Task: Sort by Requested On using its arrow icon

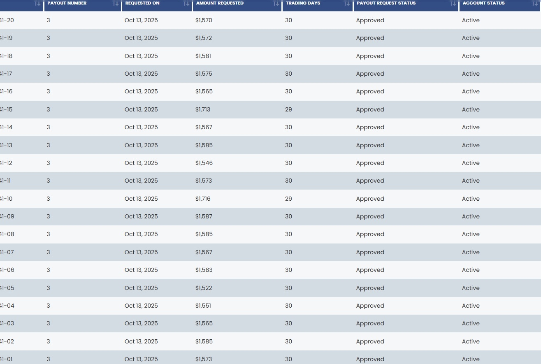Action: pyautogui.click(x=187, y=3)
